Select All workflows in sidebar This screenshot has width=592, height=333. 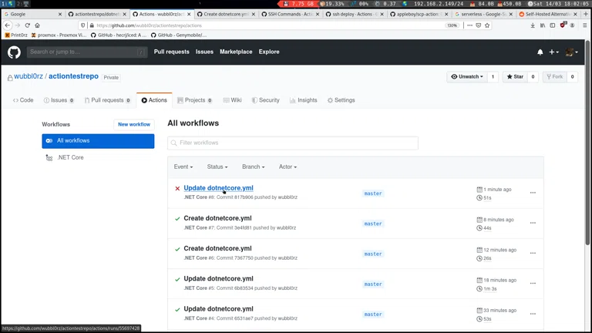pos(98,141)
